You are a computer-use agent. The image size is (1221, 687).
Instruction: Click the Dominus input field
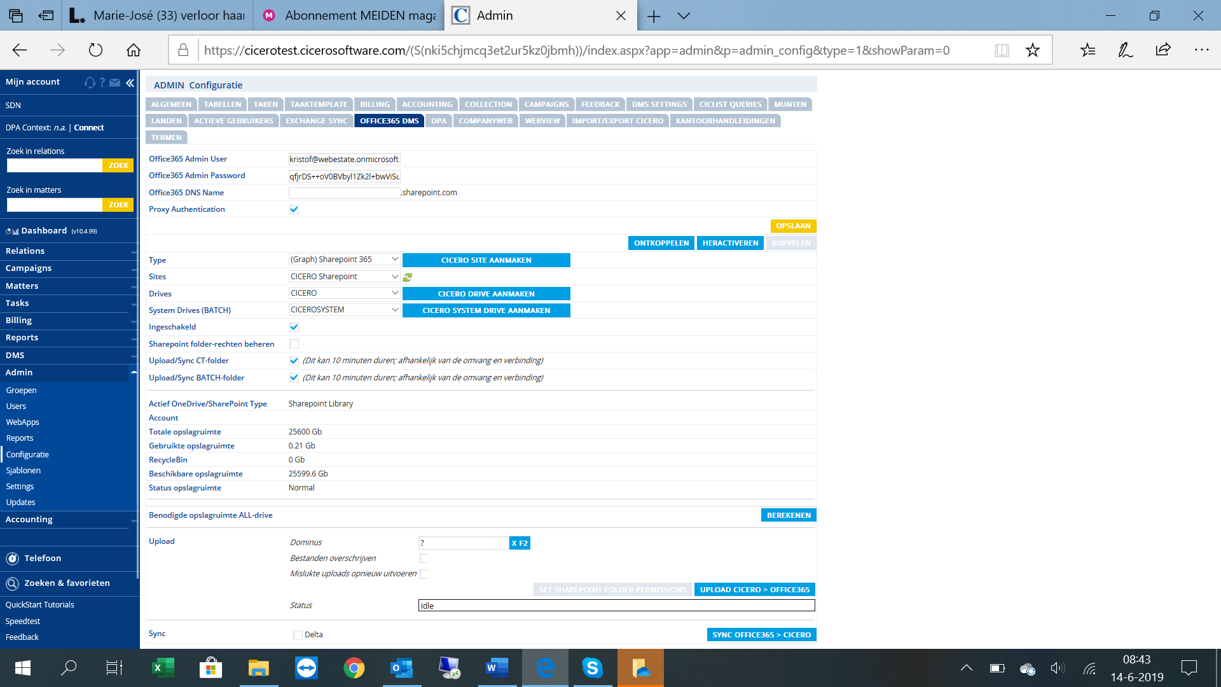click(464, 543)
